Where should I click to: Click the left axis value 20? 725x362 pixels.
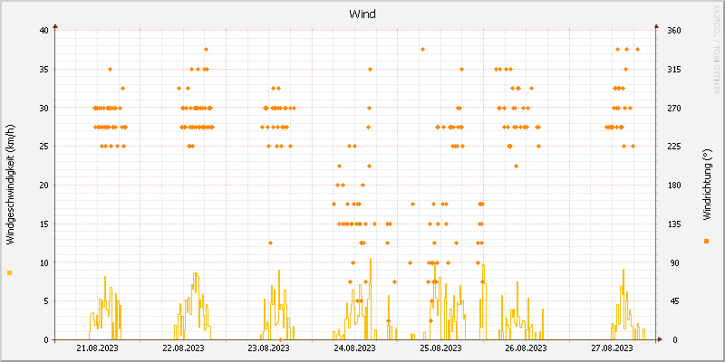(43, 186)
